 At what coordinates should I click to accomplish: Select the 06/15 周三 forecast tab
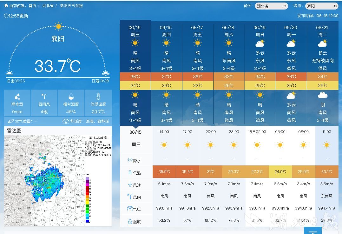(x=135, y=73)
